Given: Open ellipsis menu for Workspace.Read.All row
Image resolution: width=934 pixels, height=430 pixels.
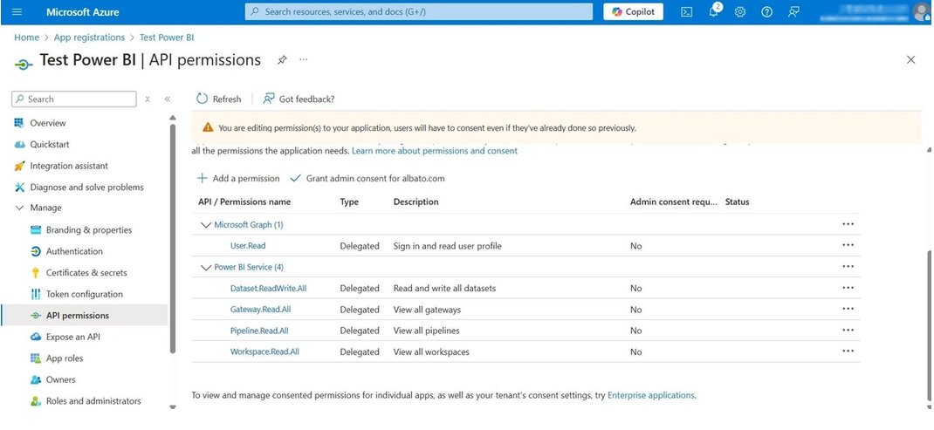Looking at the screenshot, I should tap(848, 352).
